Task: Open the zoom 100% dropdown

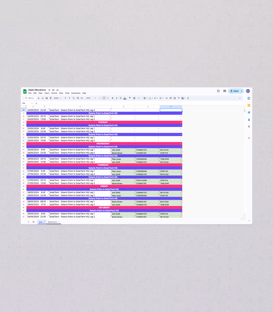Action: [x=58, y=98]
